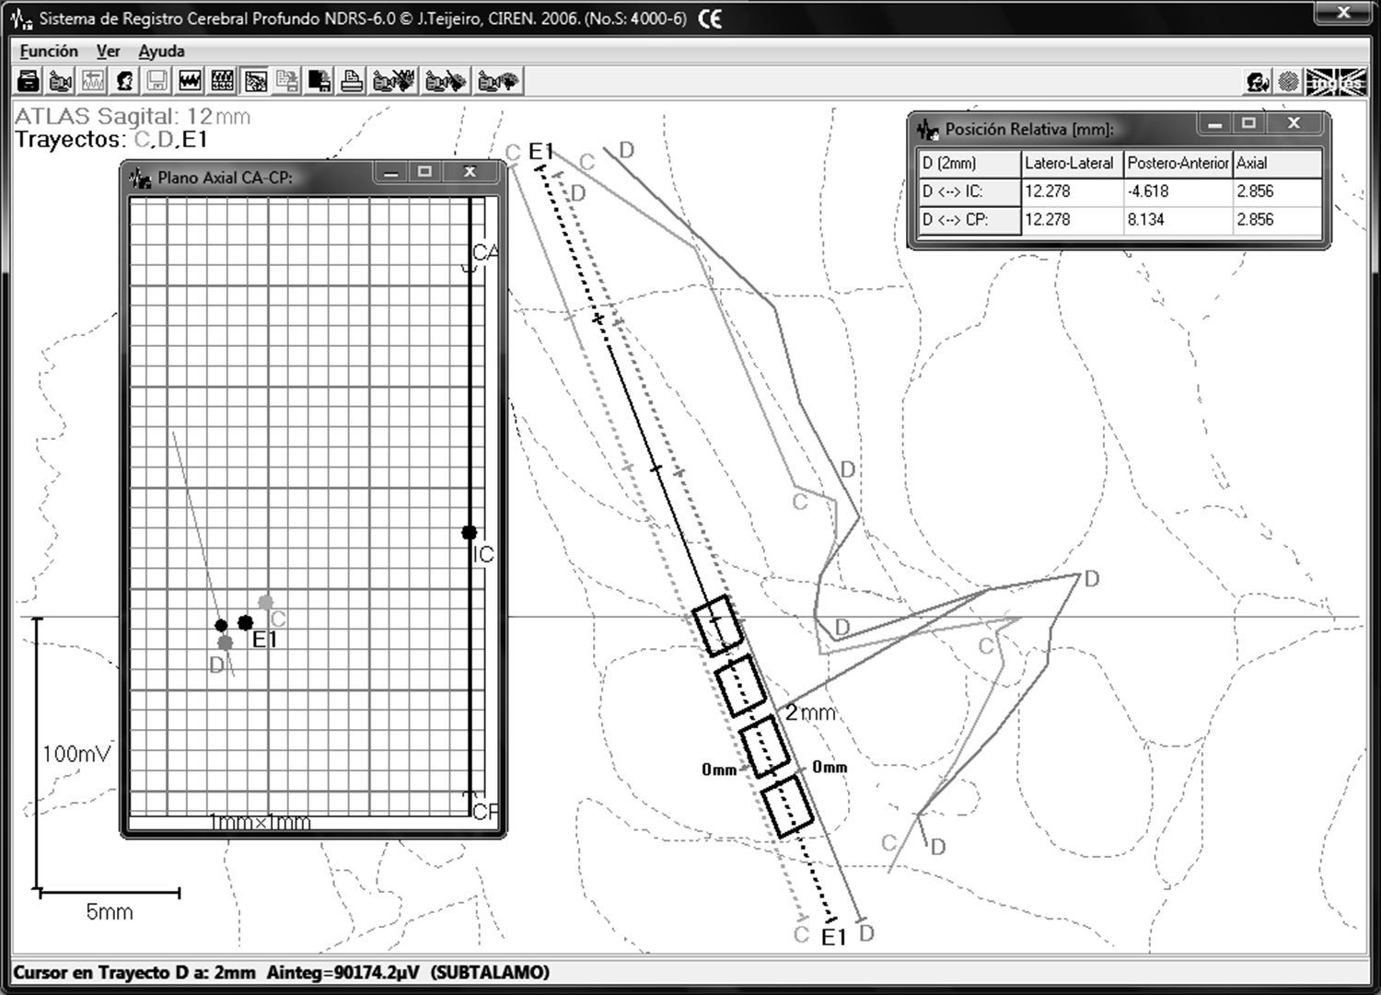Image resolution: width=1381 pixels, height=995 pixels.
Task: Maximize the Plano Axial CA-CP window
Action: pyautogui.click(x=424, y=172)
